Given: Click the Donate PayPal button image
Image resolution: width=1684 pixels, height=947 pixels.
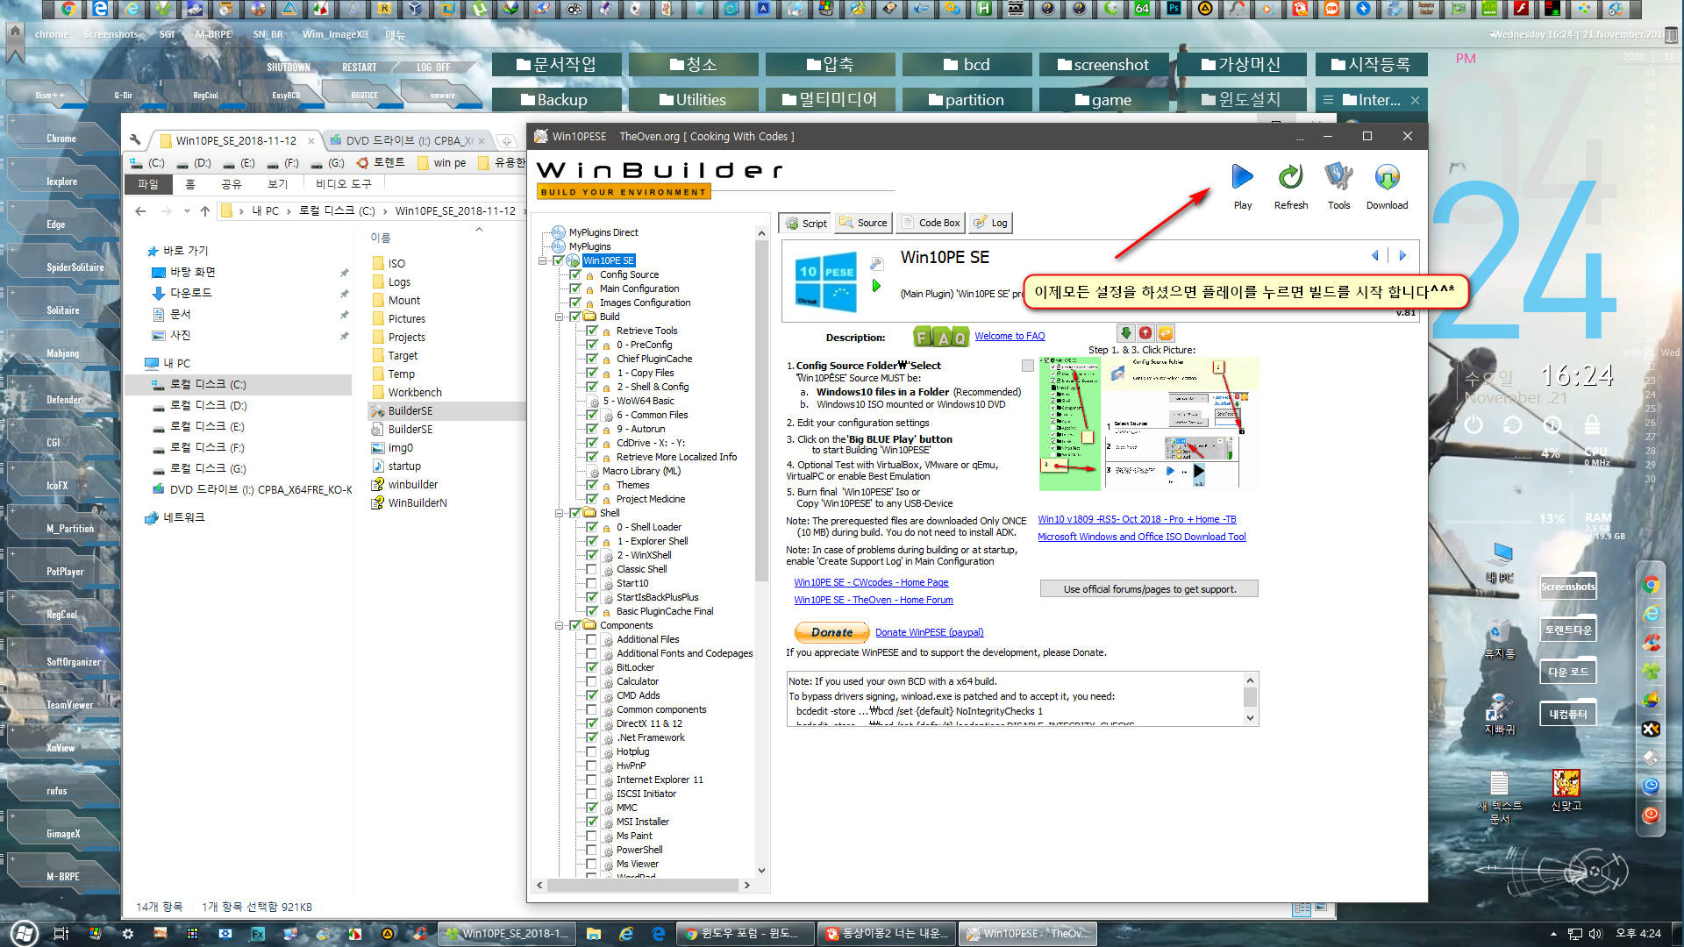Looking at the screenshot, I should pos(831,632).
